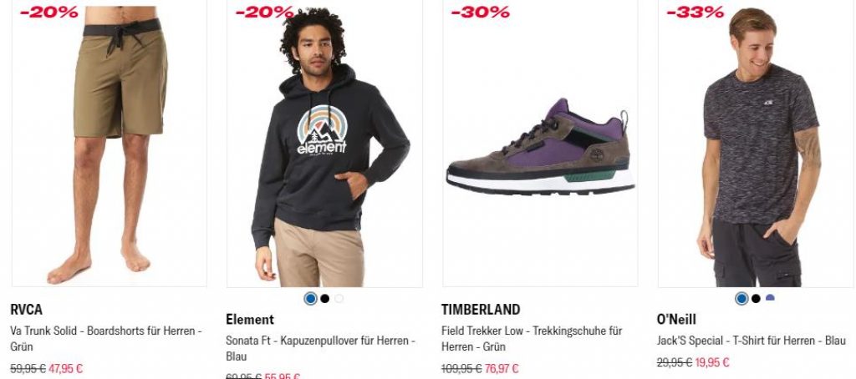Open Field Trekker Low Trekkingschuhe link
Screen dimensions: 856x379
tap(532, 339)
